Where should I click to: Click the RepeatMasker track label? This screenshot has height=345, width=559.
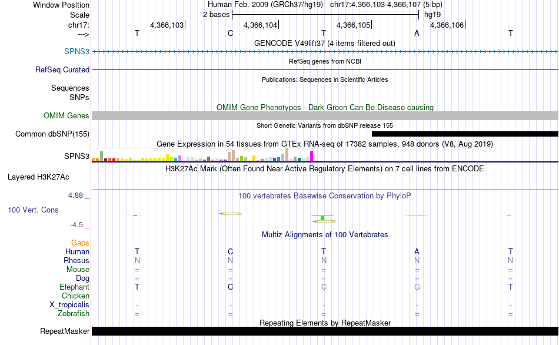(x=65, y=331)
